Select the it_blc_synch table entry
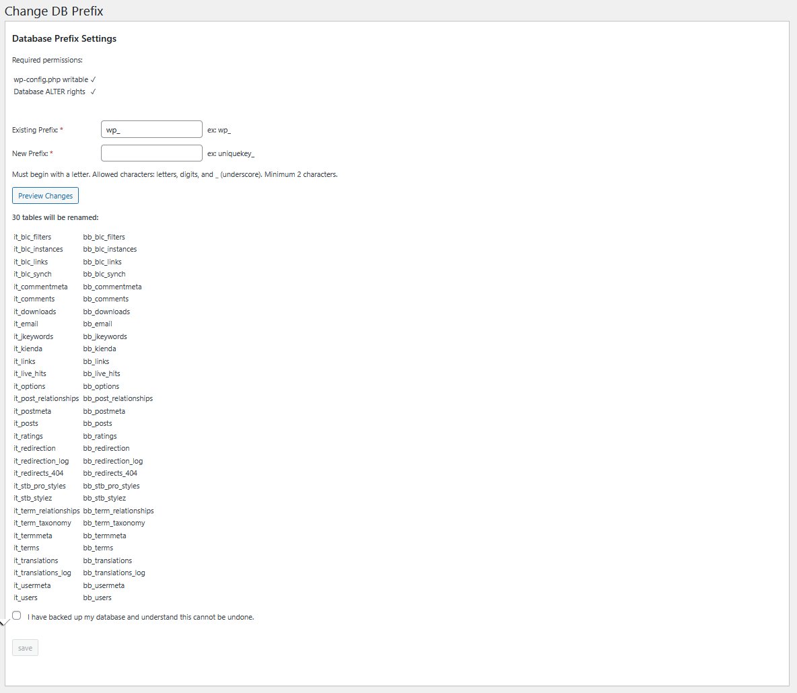This screenshot has height=693, width=797. (x=32, y=274)
